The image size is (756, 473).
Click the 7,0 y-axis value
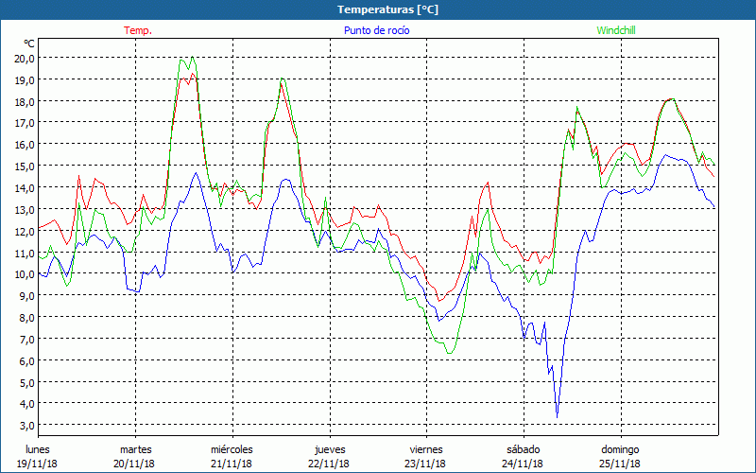pos(27,340)
